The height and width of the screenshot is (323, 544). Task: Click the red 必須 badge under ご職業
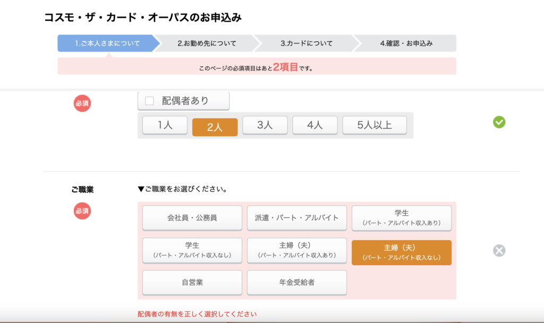click(x=82, y=211)
